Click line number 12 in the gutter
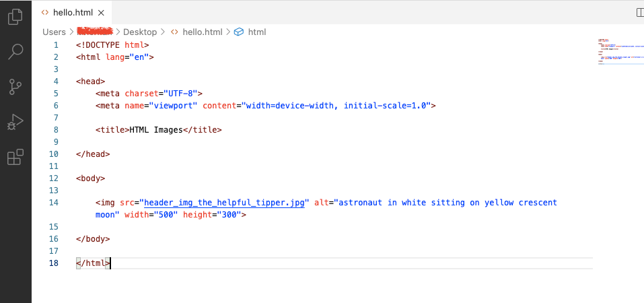Viewport: 644px width, 303px height. (x=53, y=178)
